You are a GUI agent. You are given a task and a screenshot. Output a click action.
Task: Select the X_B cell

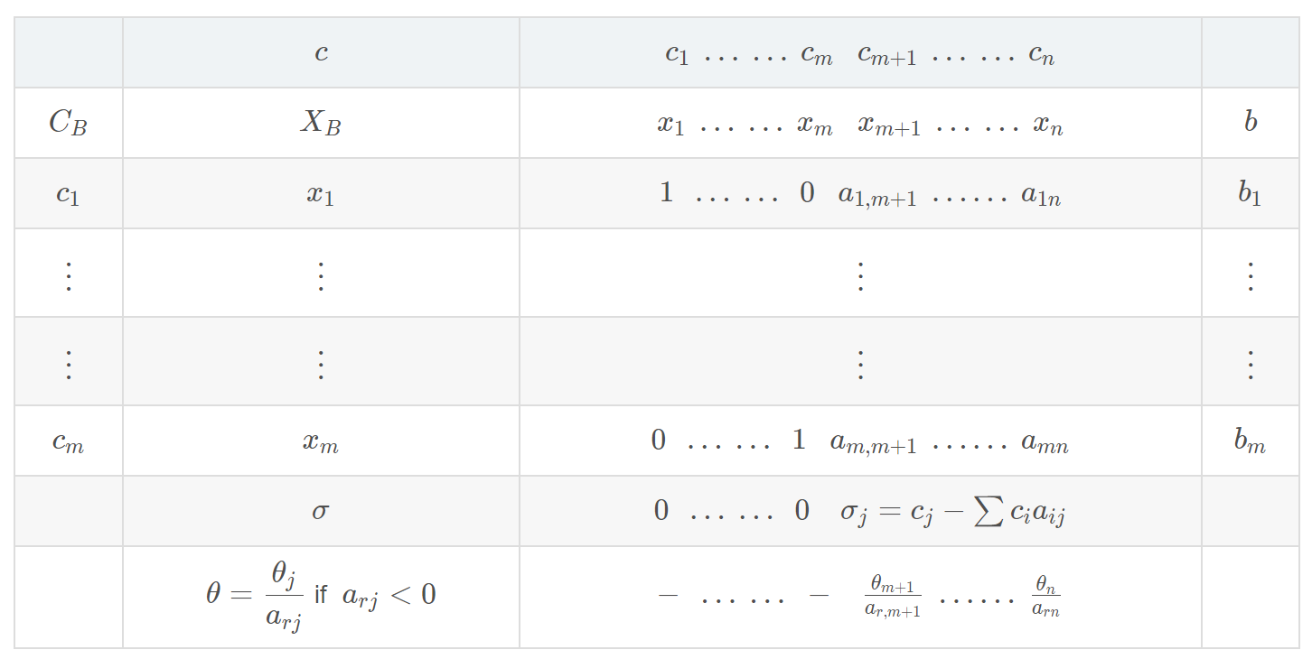coord(321,123)
